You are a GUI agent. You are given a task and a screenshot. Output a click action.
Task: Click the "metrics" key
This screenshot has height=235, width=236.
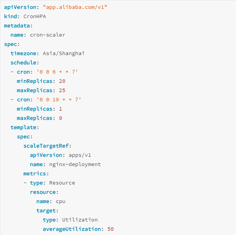point(36,173)
